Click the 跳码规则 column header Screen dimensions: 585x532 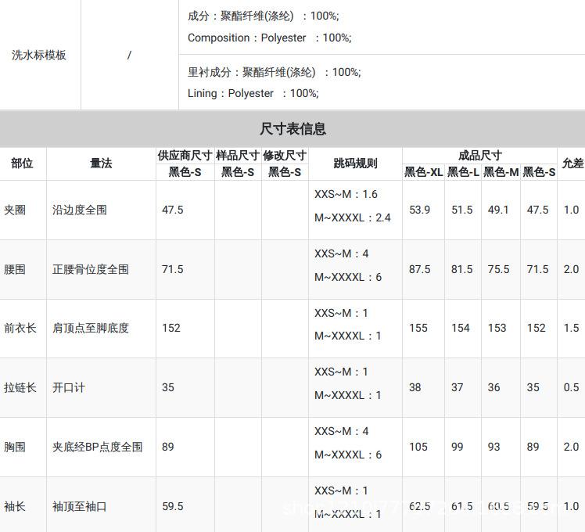(355, 164)
